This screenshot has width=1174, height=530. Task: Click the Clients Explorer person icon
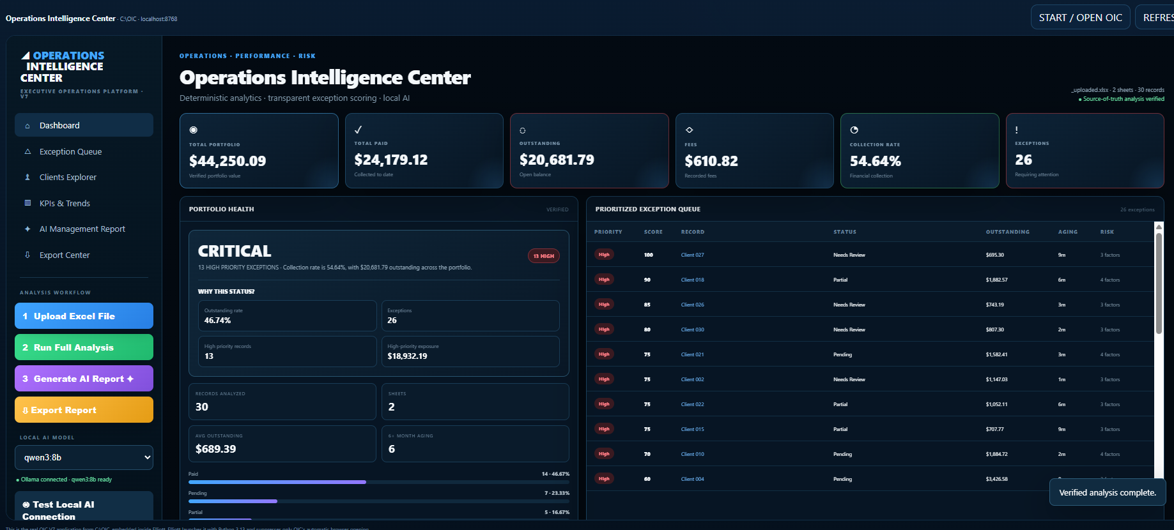[27, 178]
